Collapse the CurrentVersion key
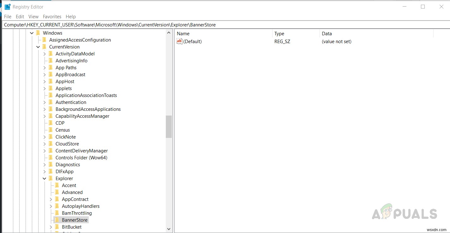The height and width of the screenshot is (233, 450). (38, 47)
